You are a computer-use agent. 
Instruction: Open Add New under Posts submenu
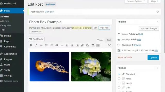(x=5, y=21)
